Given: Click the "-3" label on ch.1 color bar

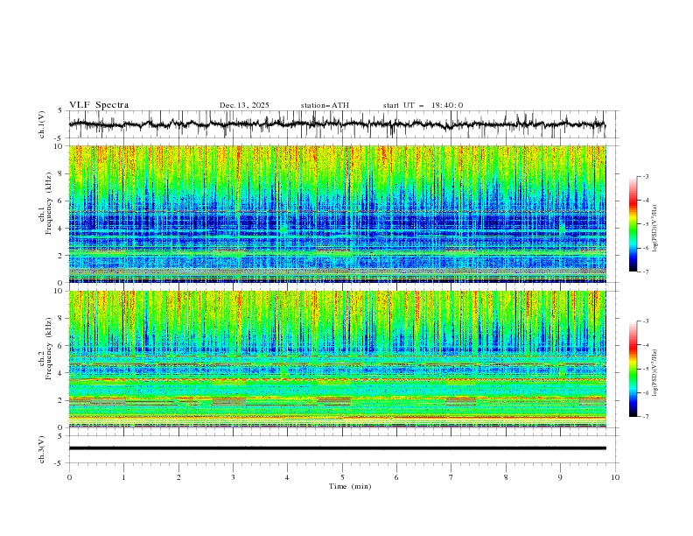Looking at the screenshot, I should [x=646, y=176].
